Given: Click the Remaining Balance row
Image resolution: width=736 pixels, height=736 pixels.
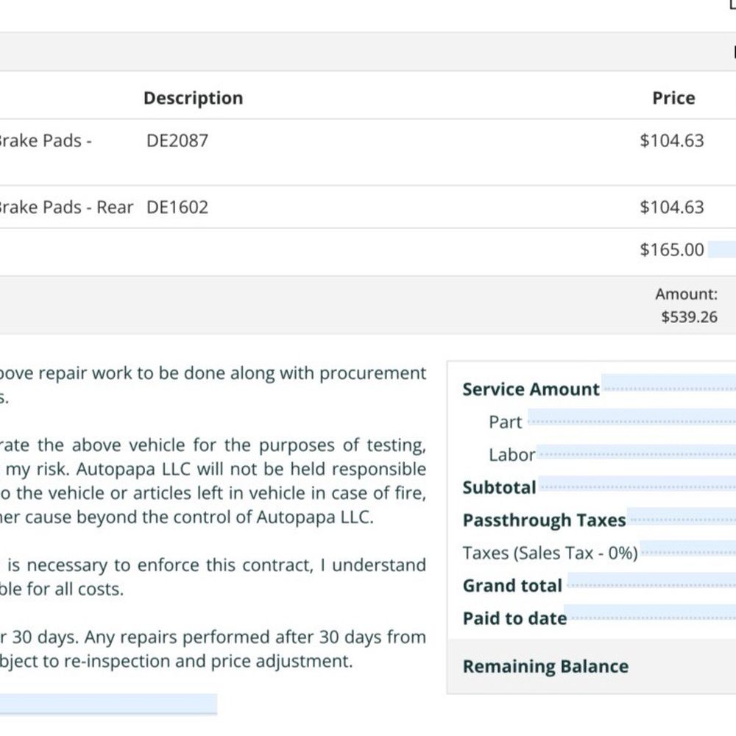Looking at the screenshot, I should 592,667.
